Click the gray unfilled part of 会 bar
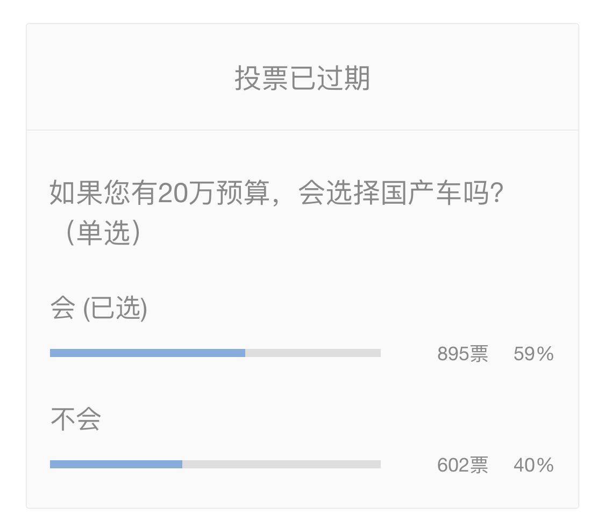The image size is (605, 528). [313, 353]
